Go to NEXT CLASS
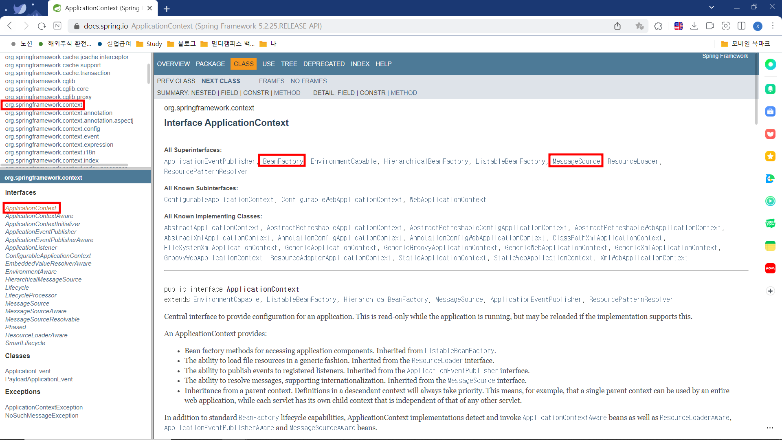This screenshot has height=440, width=782. click(221, 81)
